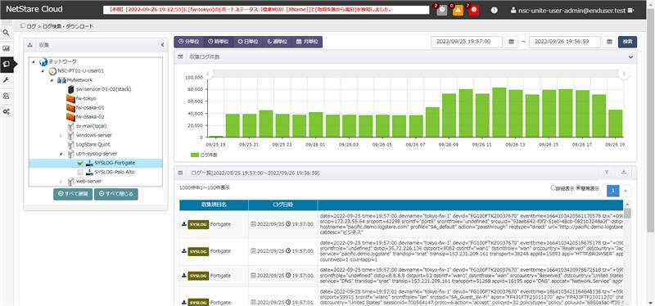Switch chart to minute unit (分単位)
655x306 pixels.
coord(189,42)
